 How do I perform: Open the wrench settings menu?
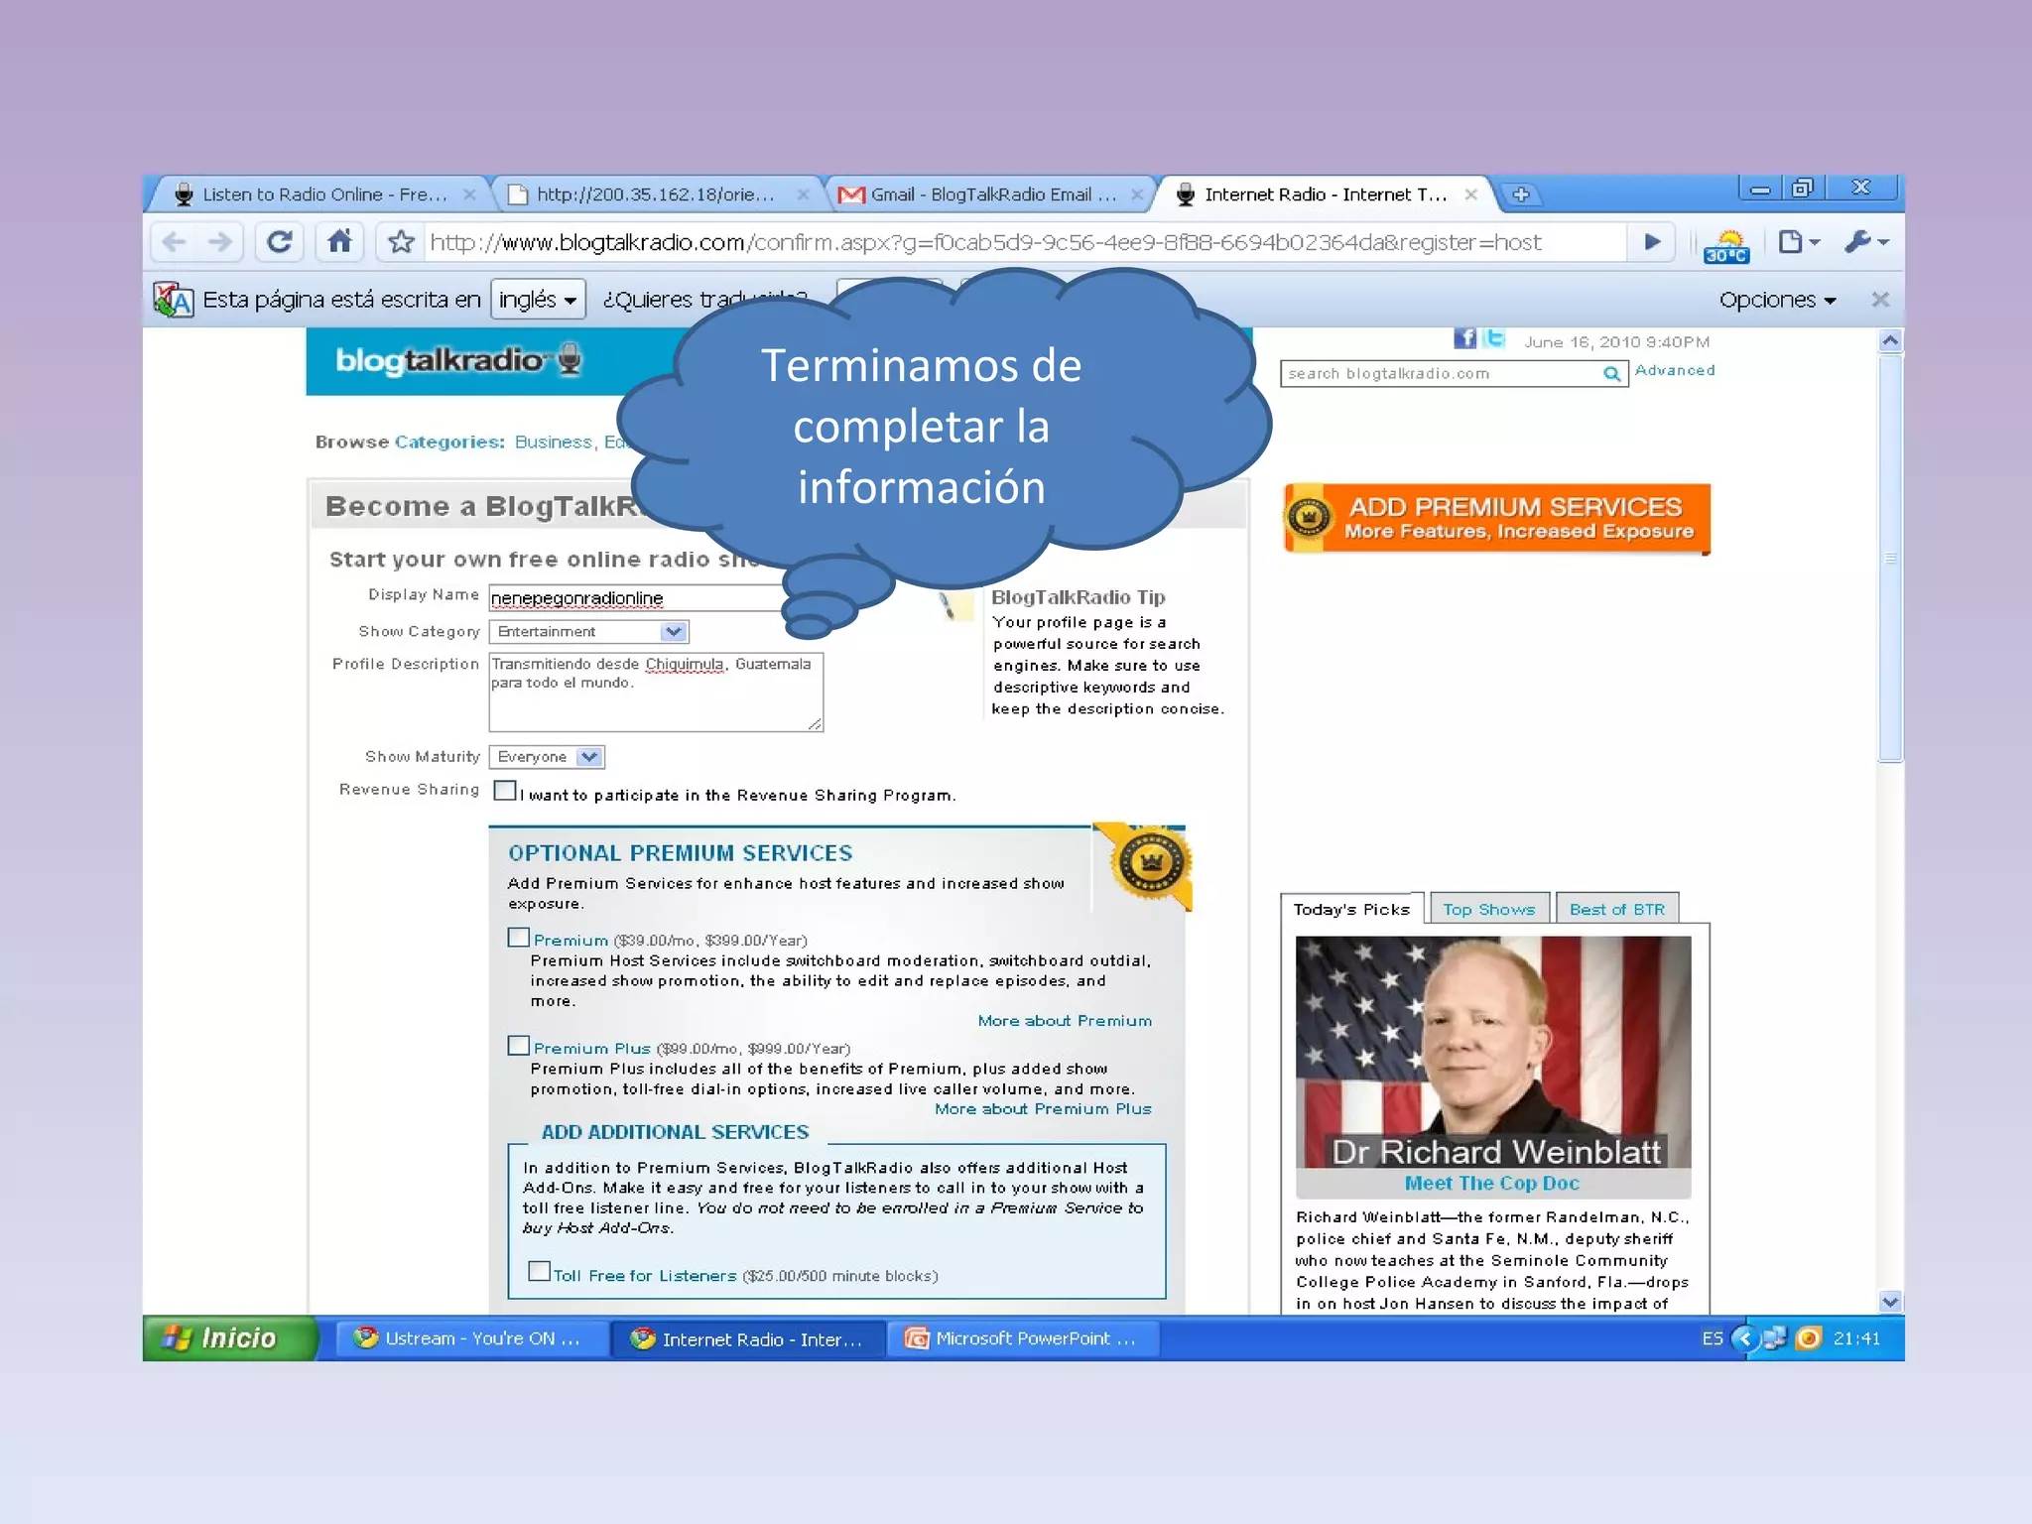coord(1865,242)
